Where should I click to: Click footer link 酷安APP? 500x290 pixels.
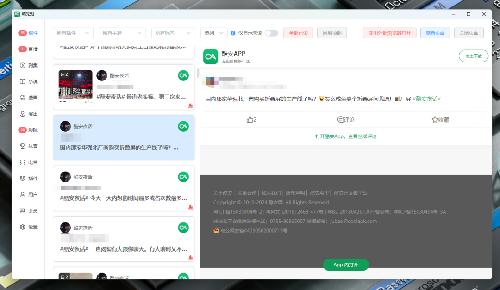[319, 193]
